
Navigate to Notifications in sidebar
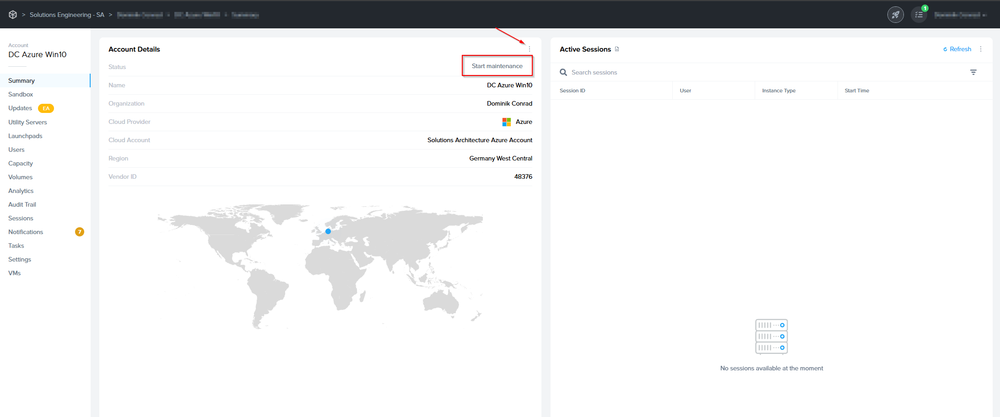pos(26,232)
